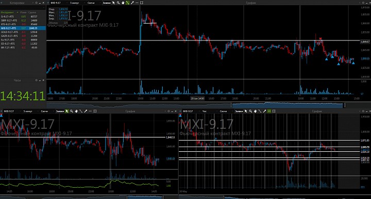
Task: Pick the arrow drawing tool in top chart
Action: pyautogui.click(x=132, y=3)
